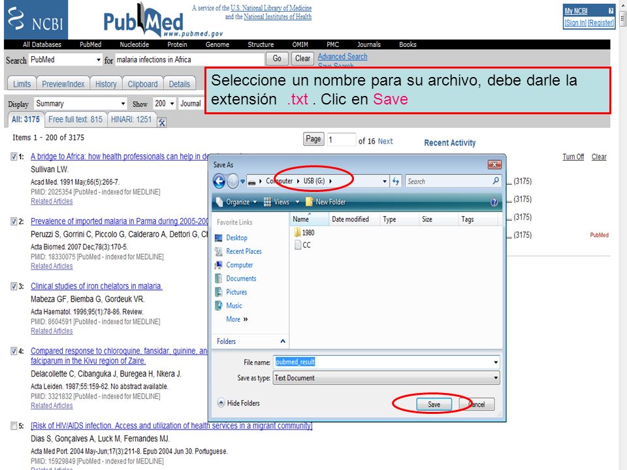This screenshot has width=627, height=470.
Task: Click the New Folder icon
Action: [x=309, y=202]
